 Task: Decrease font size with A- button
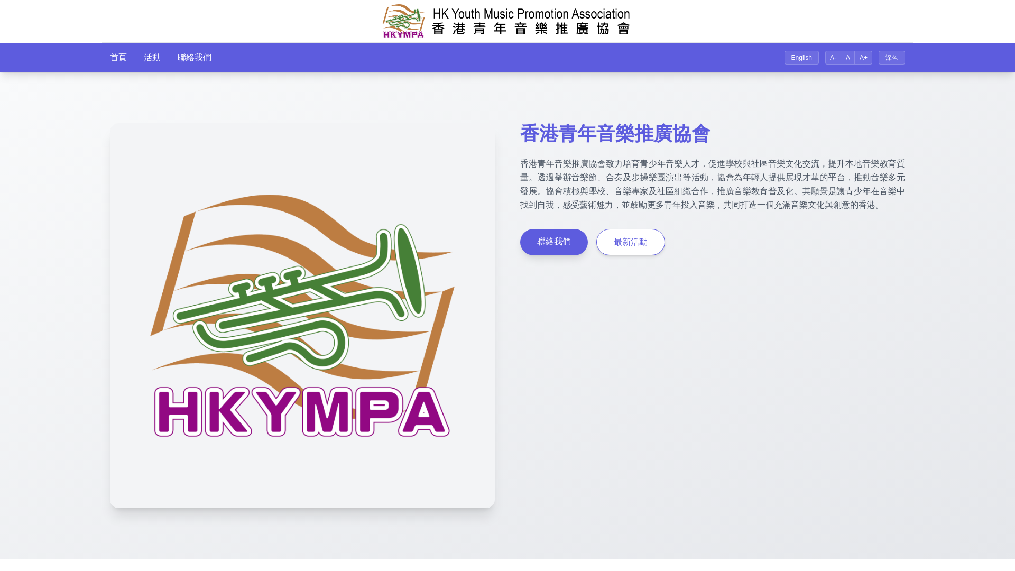833,58
